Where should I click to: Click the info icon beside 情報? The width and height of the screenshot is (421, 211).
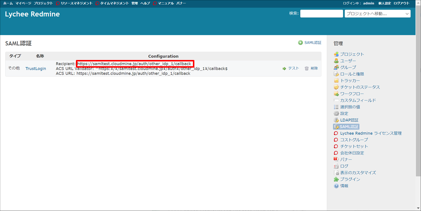(x=336, y=186)
